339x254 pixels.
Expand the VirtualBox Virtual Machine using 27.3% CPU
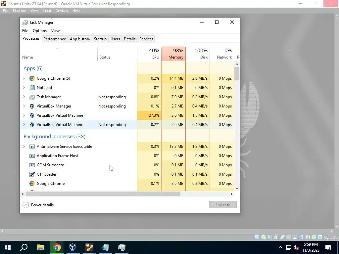click(x=24, y=115)
